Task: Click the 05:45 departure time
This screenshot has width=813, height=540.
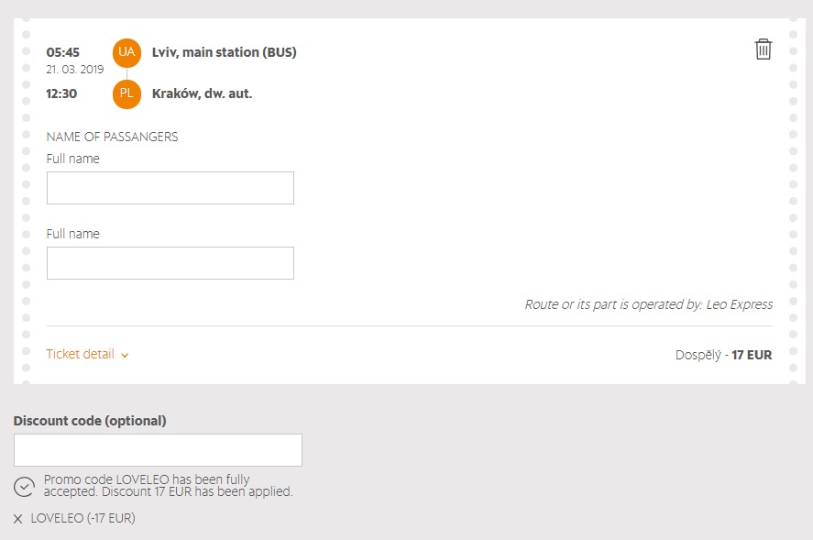Action: click(x=63, y=52)
